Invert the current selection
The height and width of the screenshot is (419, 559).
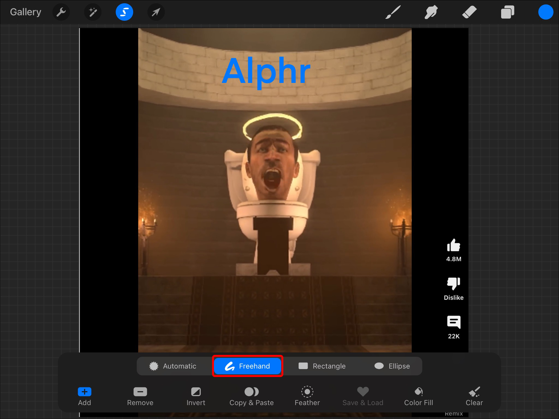tap(196, 396)
